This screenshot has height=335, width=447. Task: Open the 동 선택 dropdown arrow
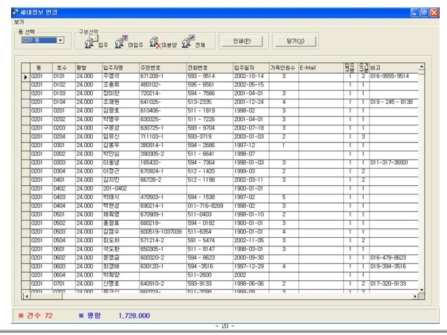tap(60, 41)
